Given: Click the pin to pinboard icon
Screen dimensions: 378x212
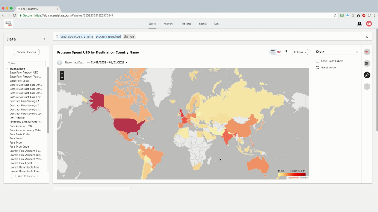Looking at the screenshot, I should tap(286, 52).
